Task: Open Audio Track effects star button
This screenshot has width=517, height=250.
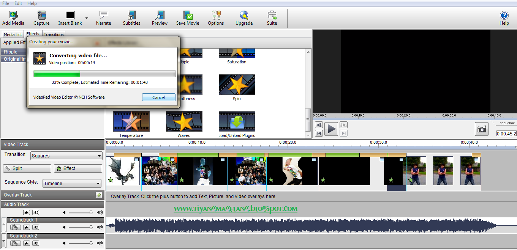Action: point(26,212)
